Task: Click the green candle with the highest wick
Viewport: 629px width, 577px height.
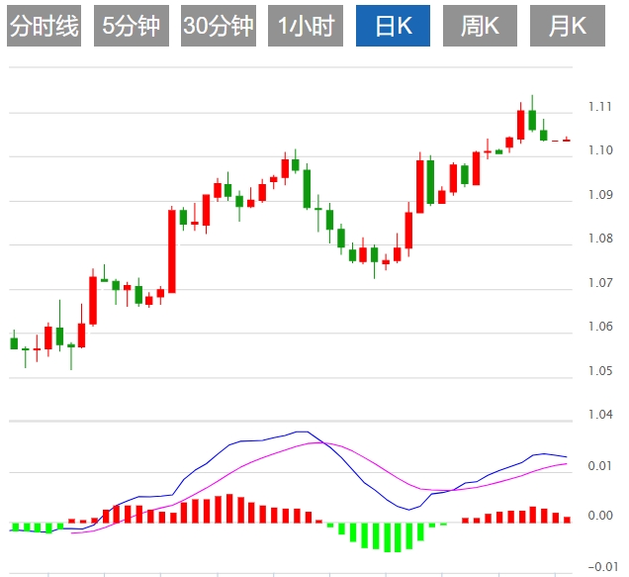Action: pyautogui.click(x=532, y=119)
